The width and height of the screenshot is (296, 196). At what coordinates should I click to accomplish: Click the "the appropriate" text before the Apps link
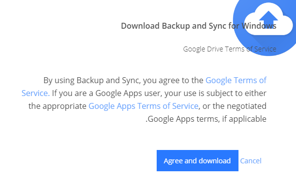58,106
